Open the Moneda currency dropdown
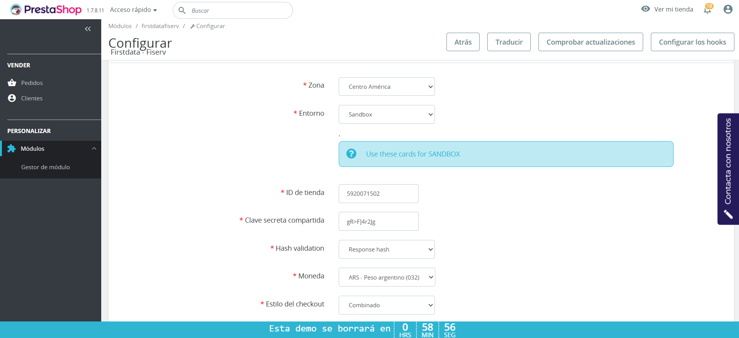 pyautogui.click(x=387, y=277)
